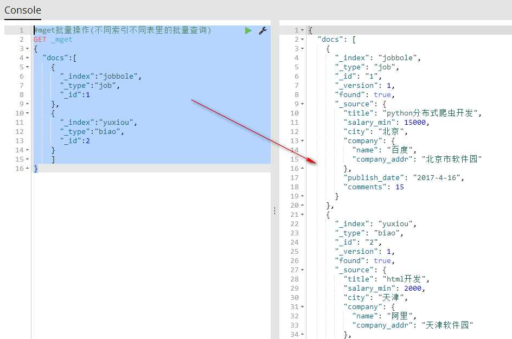Click the title "python分布式爬虫开发" value

[x=431, y=113]
